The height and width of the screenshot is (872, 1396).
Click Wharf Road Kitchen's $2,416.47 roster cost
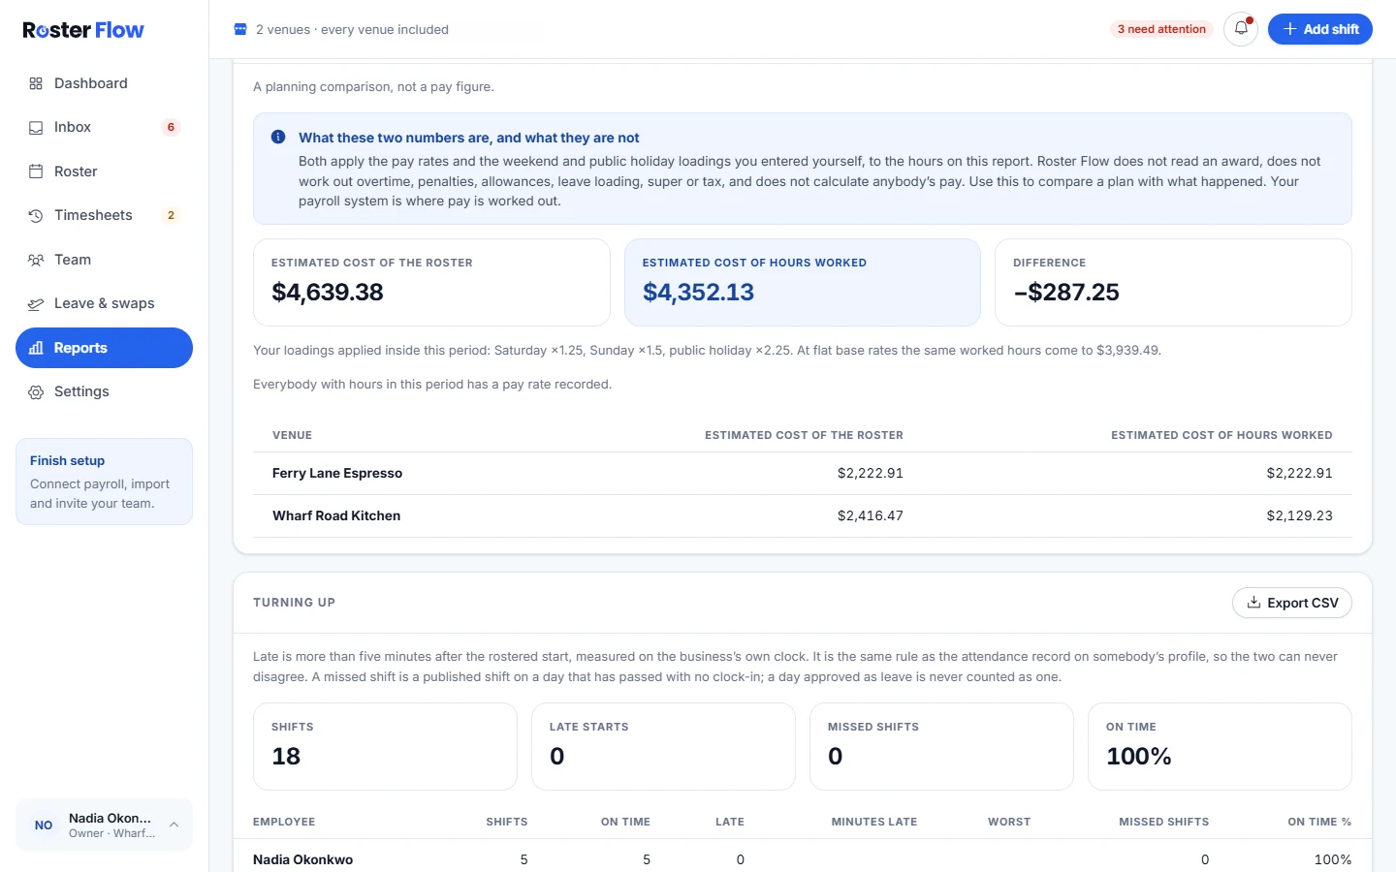pos(871,515)
